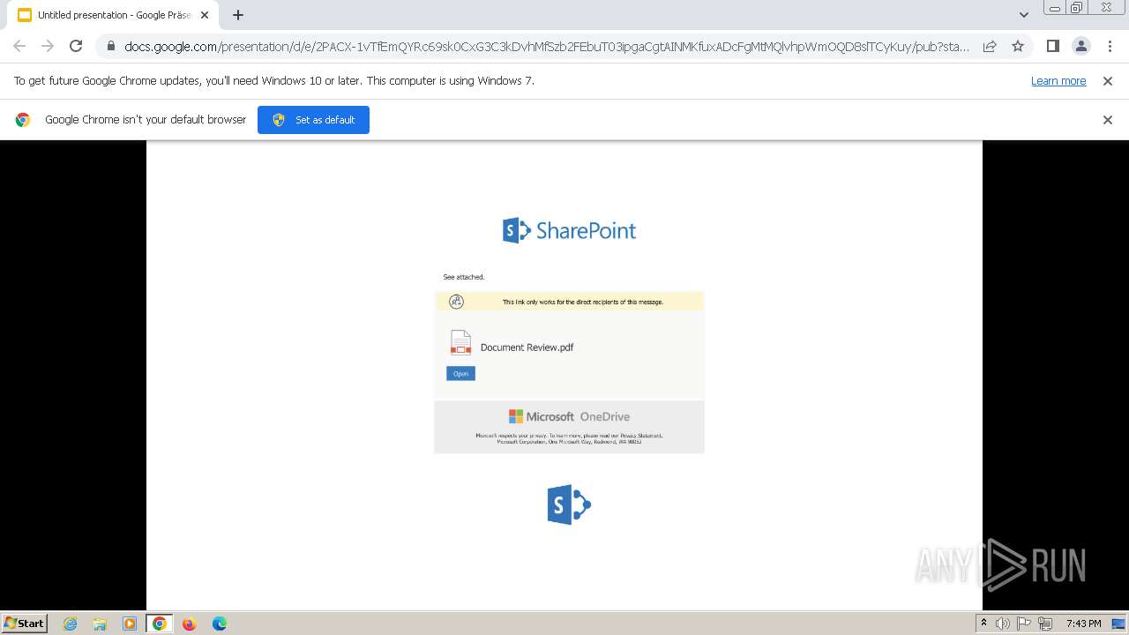Image resolution: width=1129 pixels, height=635 pixels.
Task: Launch Firefox from taskbar
Action: point(189,624)
